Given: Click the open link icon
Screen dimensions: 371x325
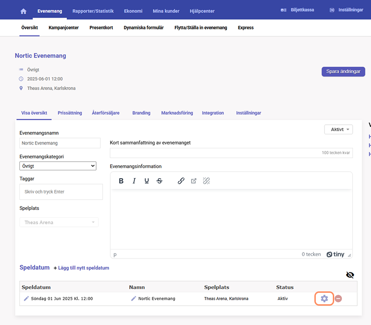Looking at the screenshot, I should point(194,181).
